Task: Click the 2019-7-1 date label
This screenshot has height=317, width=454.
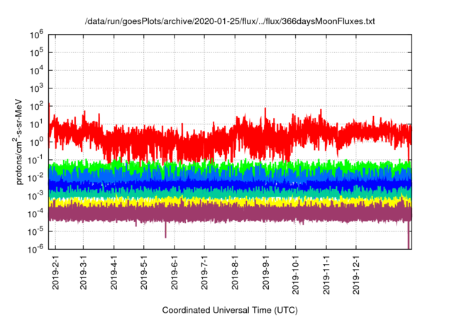Action: (x=204, y=273)
